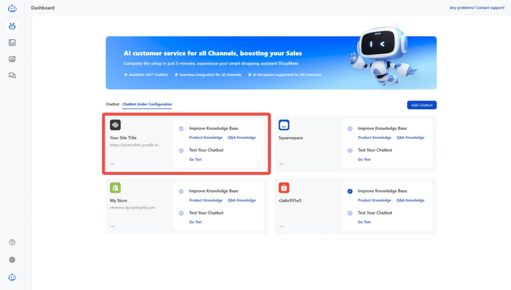Open the more options menu on My Store card
Image resolution: width=511 pixels, height=290 pixels.
pyautogui.click(x=112, y=227)
